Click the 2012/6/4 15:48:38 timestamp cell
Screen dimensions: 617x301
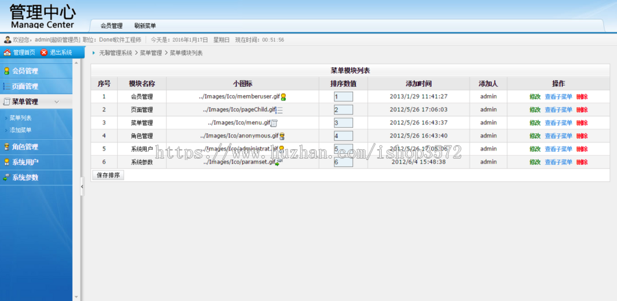pyautogui.click(x=419, y=161)
